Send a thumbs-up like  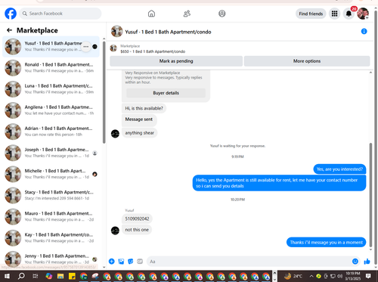coord(367,262)
